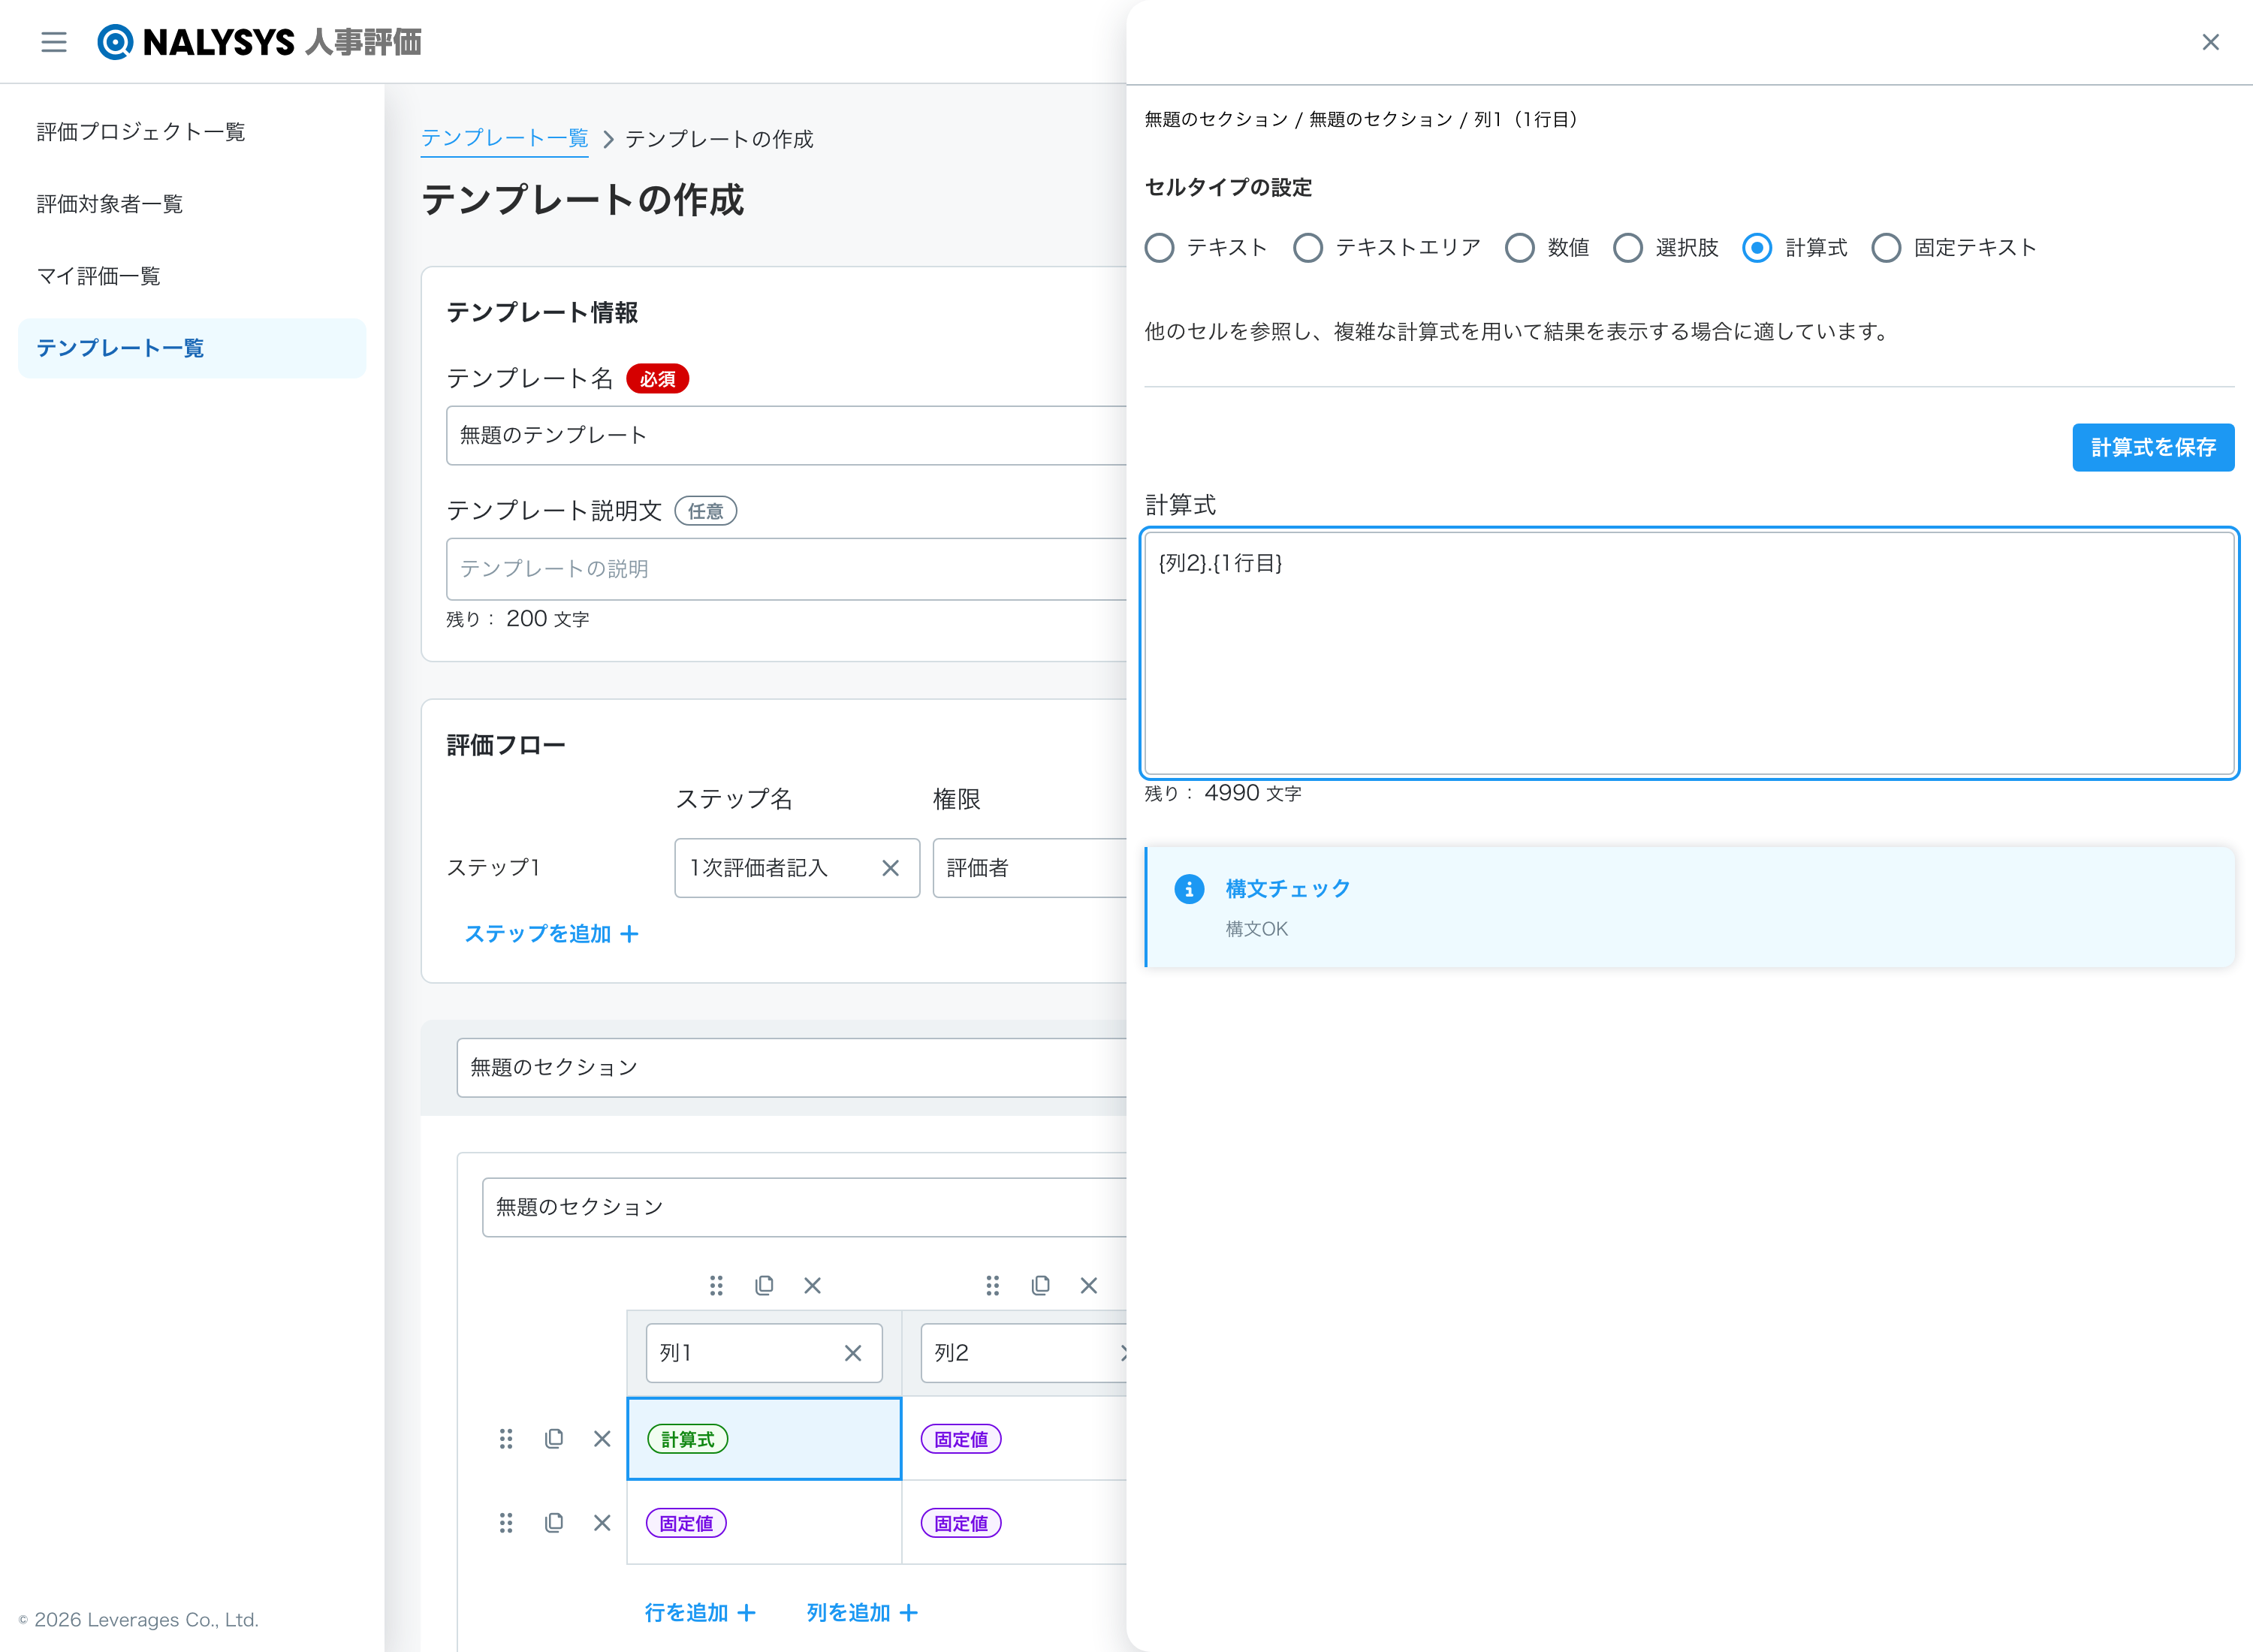The image size is (2253, 1652).
Task: Clear the 列1 column name
Action: point(852,1353)
